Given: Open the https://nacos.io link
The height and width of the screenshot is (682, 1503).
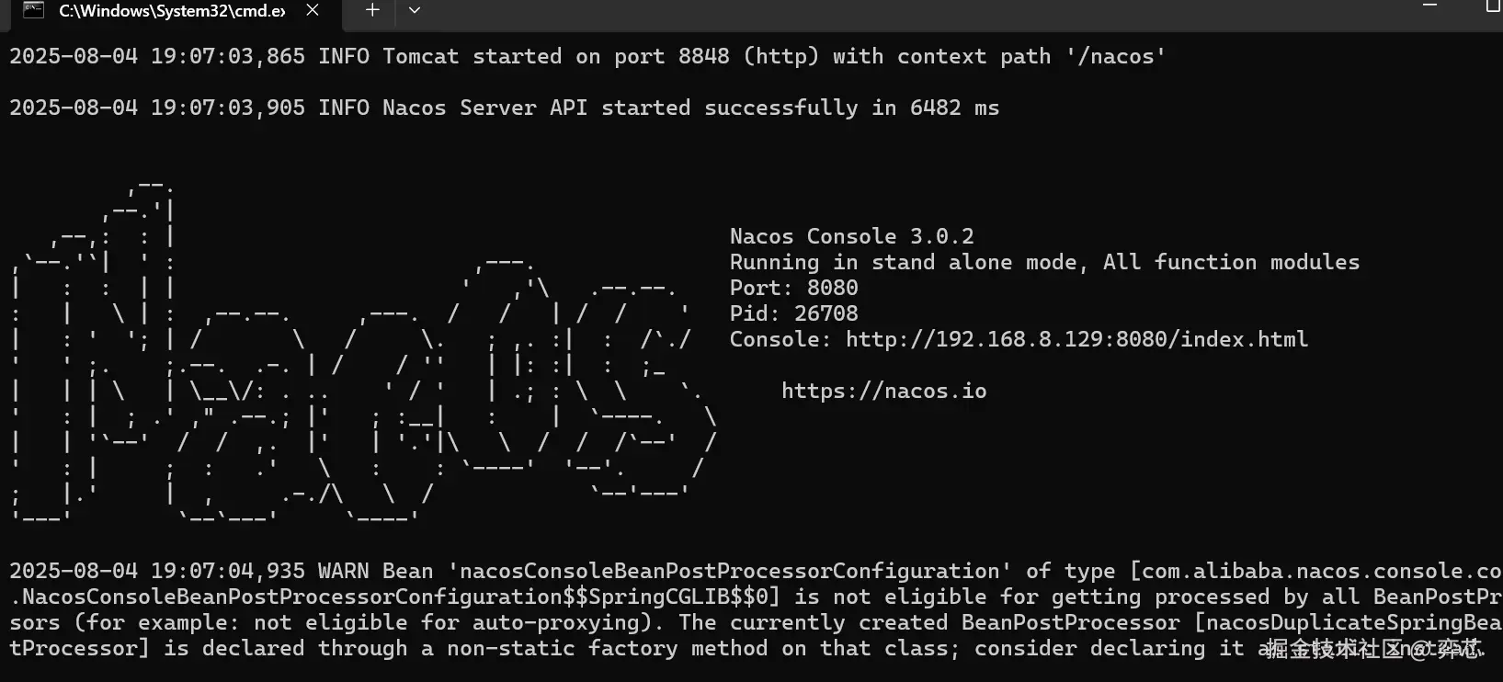Looking at the screenshot, I should pyautogui.click(x=883, y=391).
